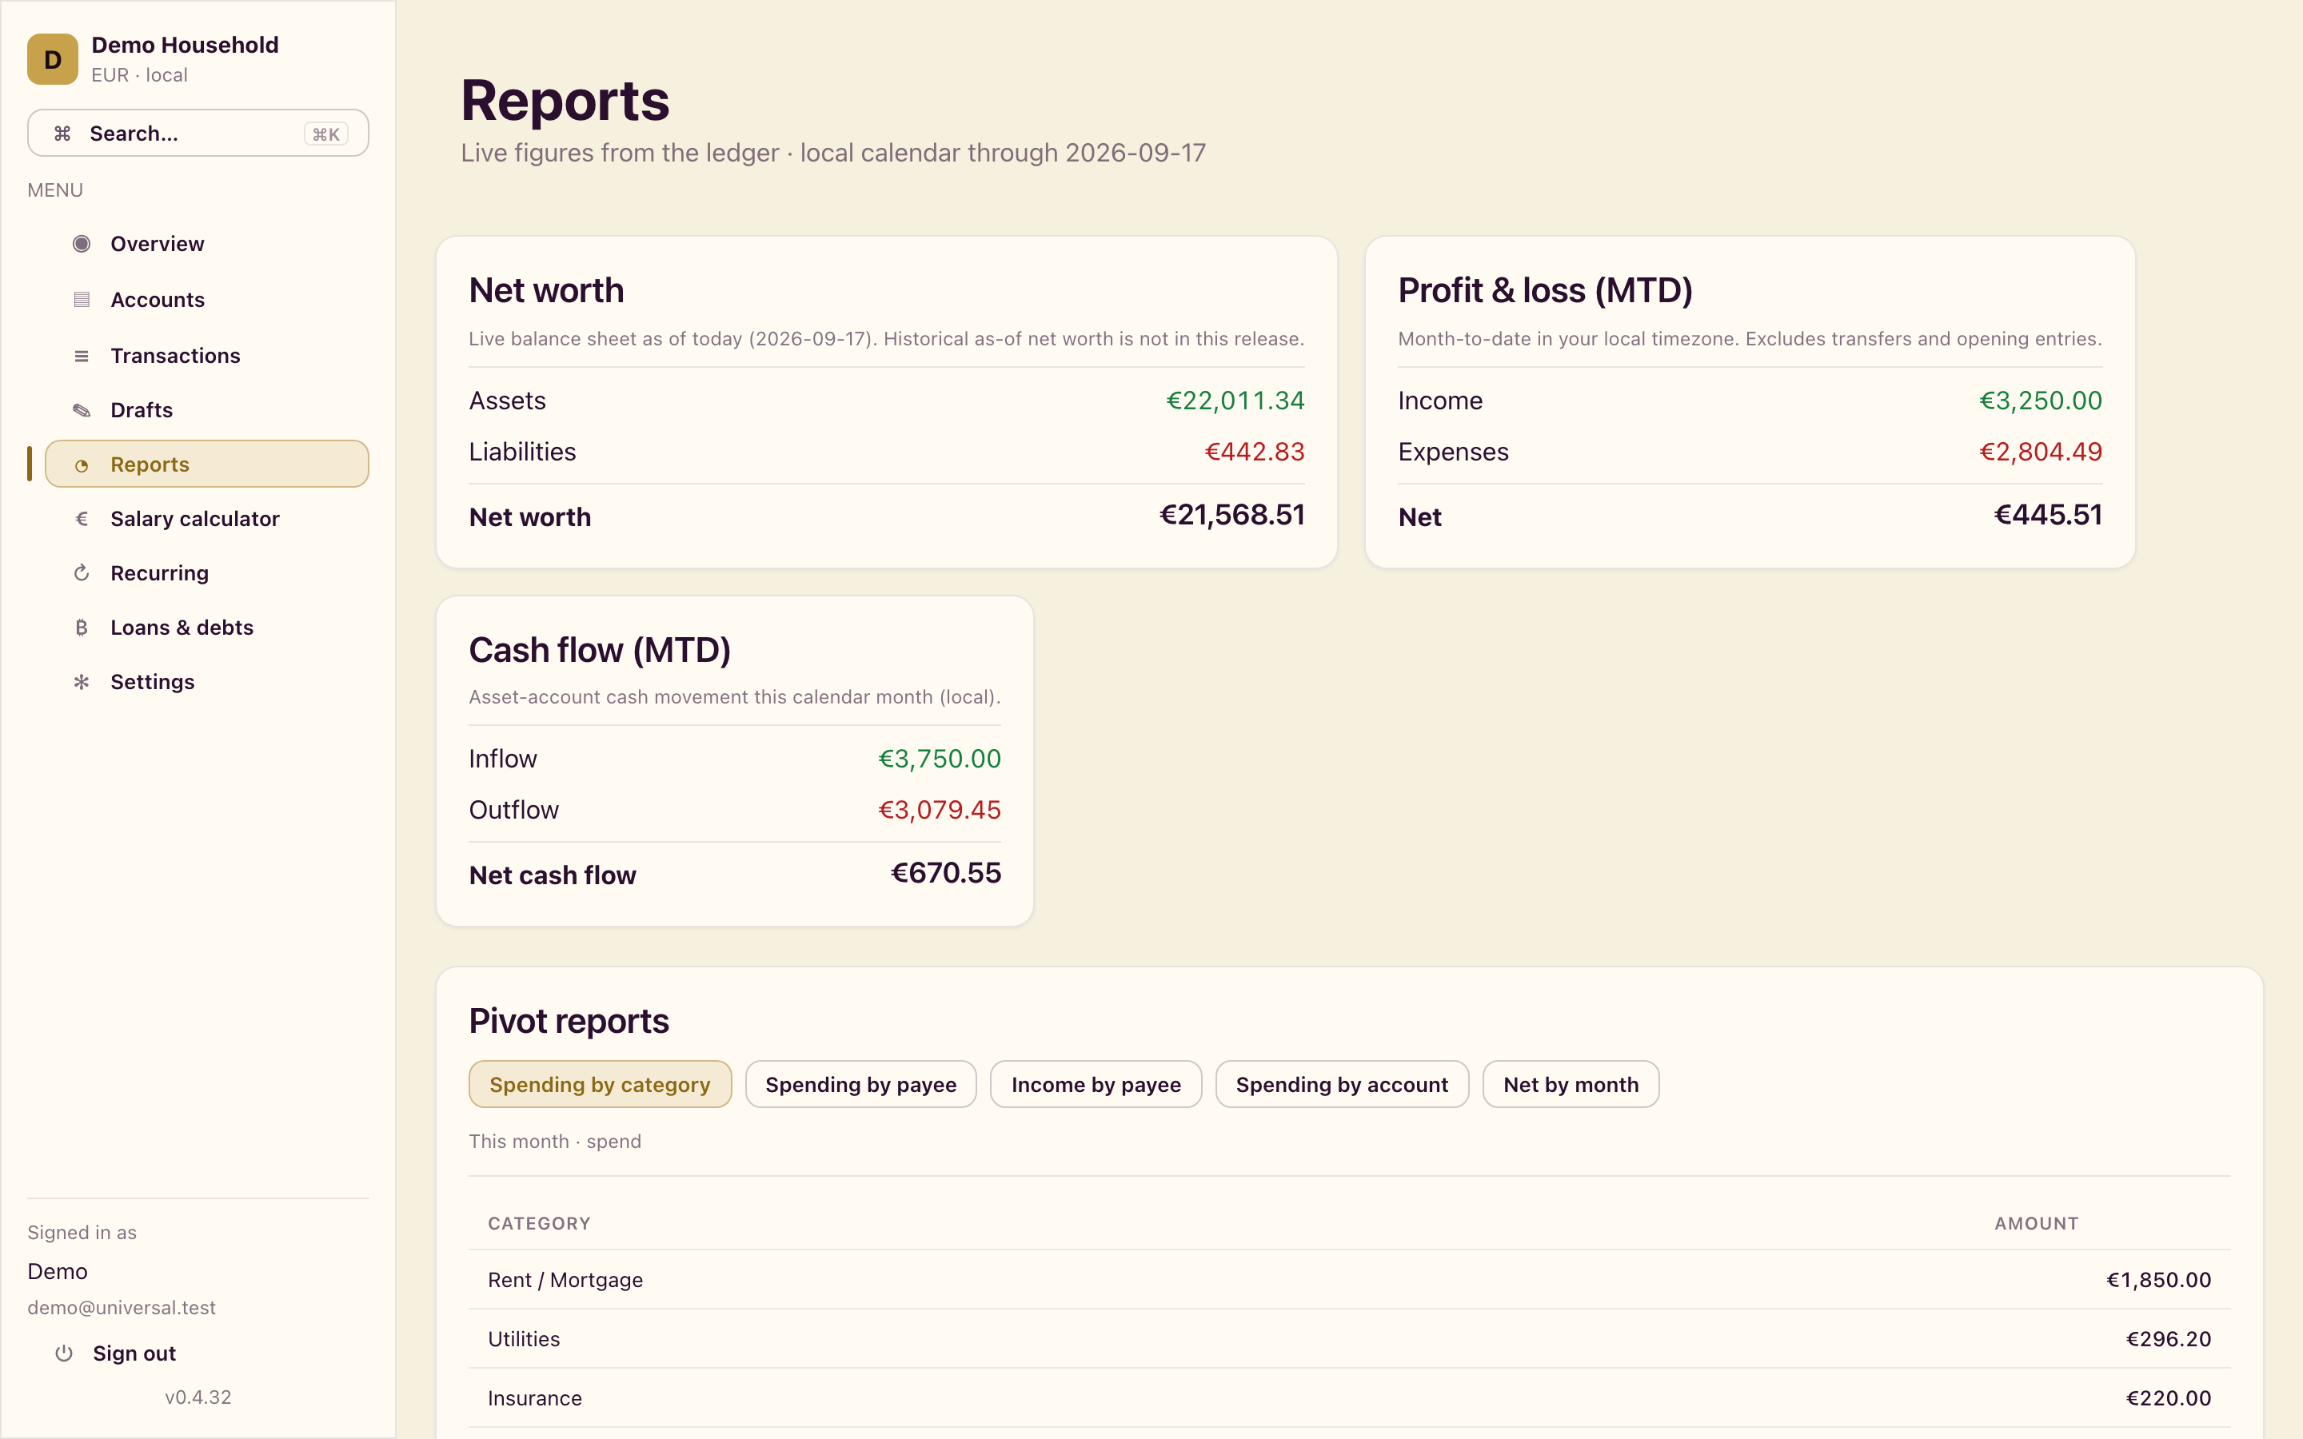The width and height of the screenshot is (2303, 1439).
Task: Select the Insurance category row
Action: 1348,1398
